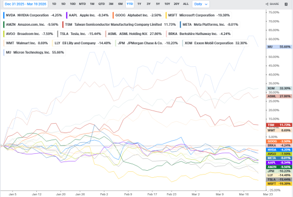293x197 pixels.
Task: Select the 1D time range
Action: [54, 4]
